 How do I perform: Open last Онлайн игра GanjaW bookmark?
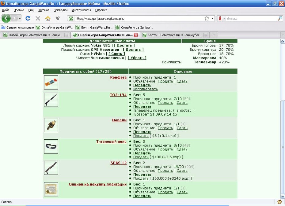point(134,28)
